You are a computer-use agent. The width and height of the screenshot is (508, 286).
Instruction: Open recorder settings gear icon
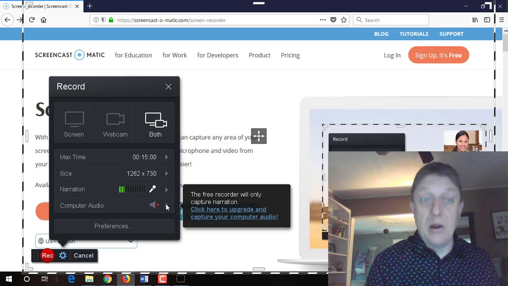coord(63,255)
